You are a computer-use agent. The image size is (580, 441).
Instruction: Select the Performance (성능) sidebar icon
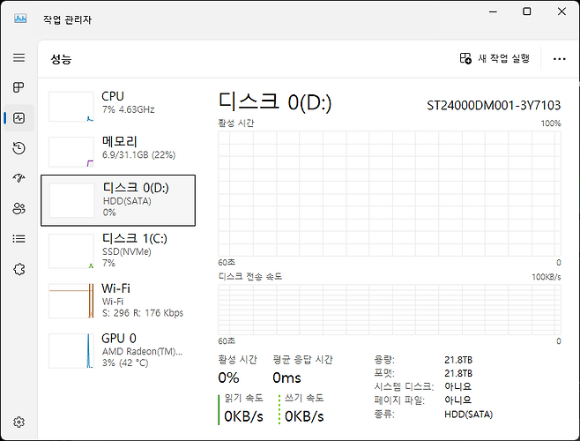click(x=19, y=117)
